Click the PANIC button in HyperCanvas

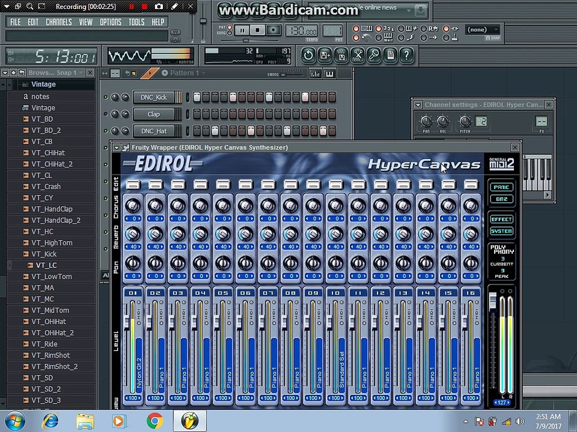501,187
